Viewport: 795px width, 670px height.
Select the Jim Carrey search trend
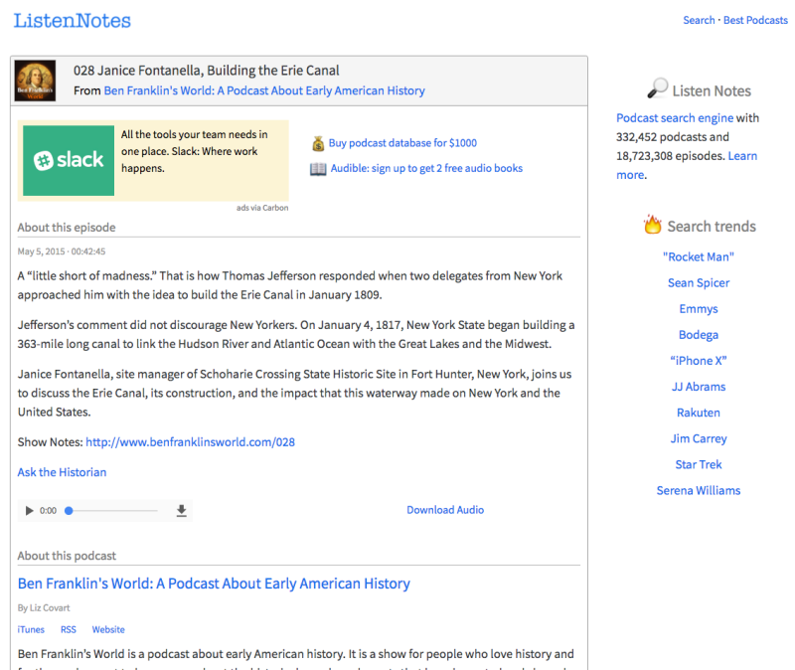(699, 438)
